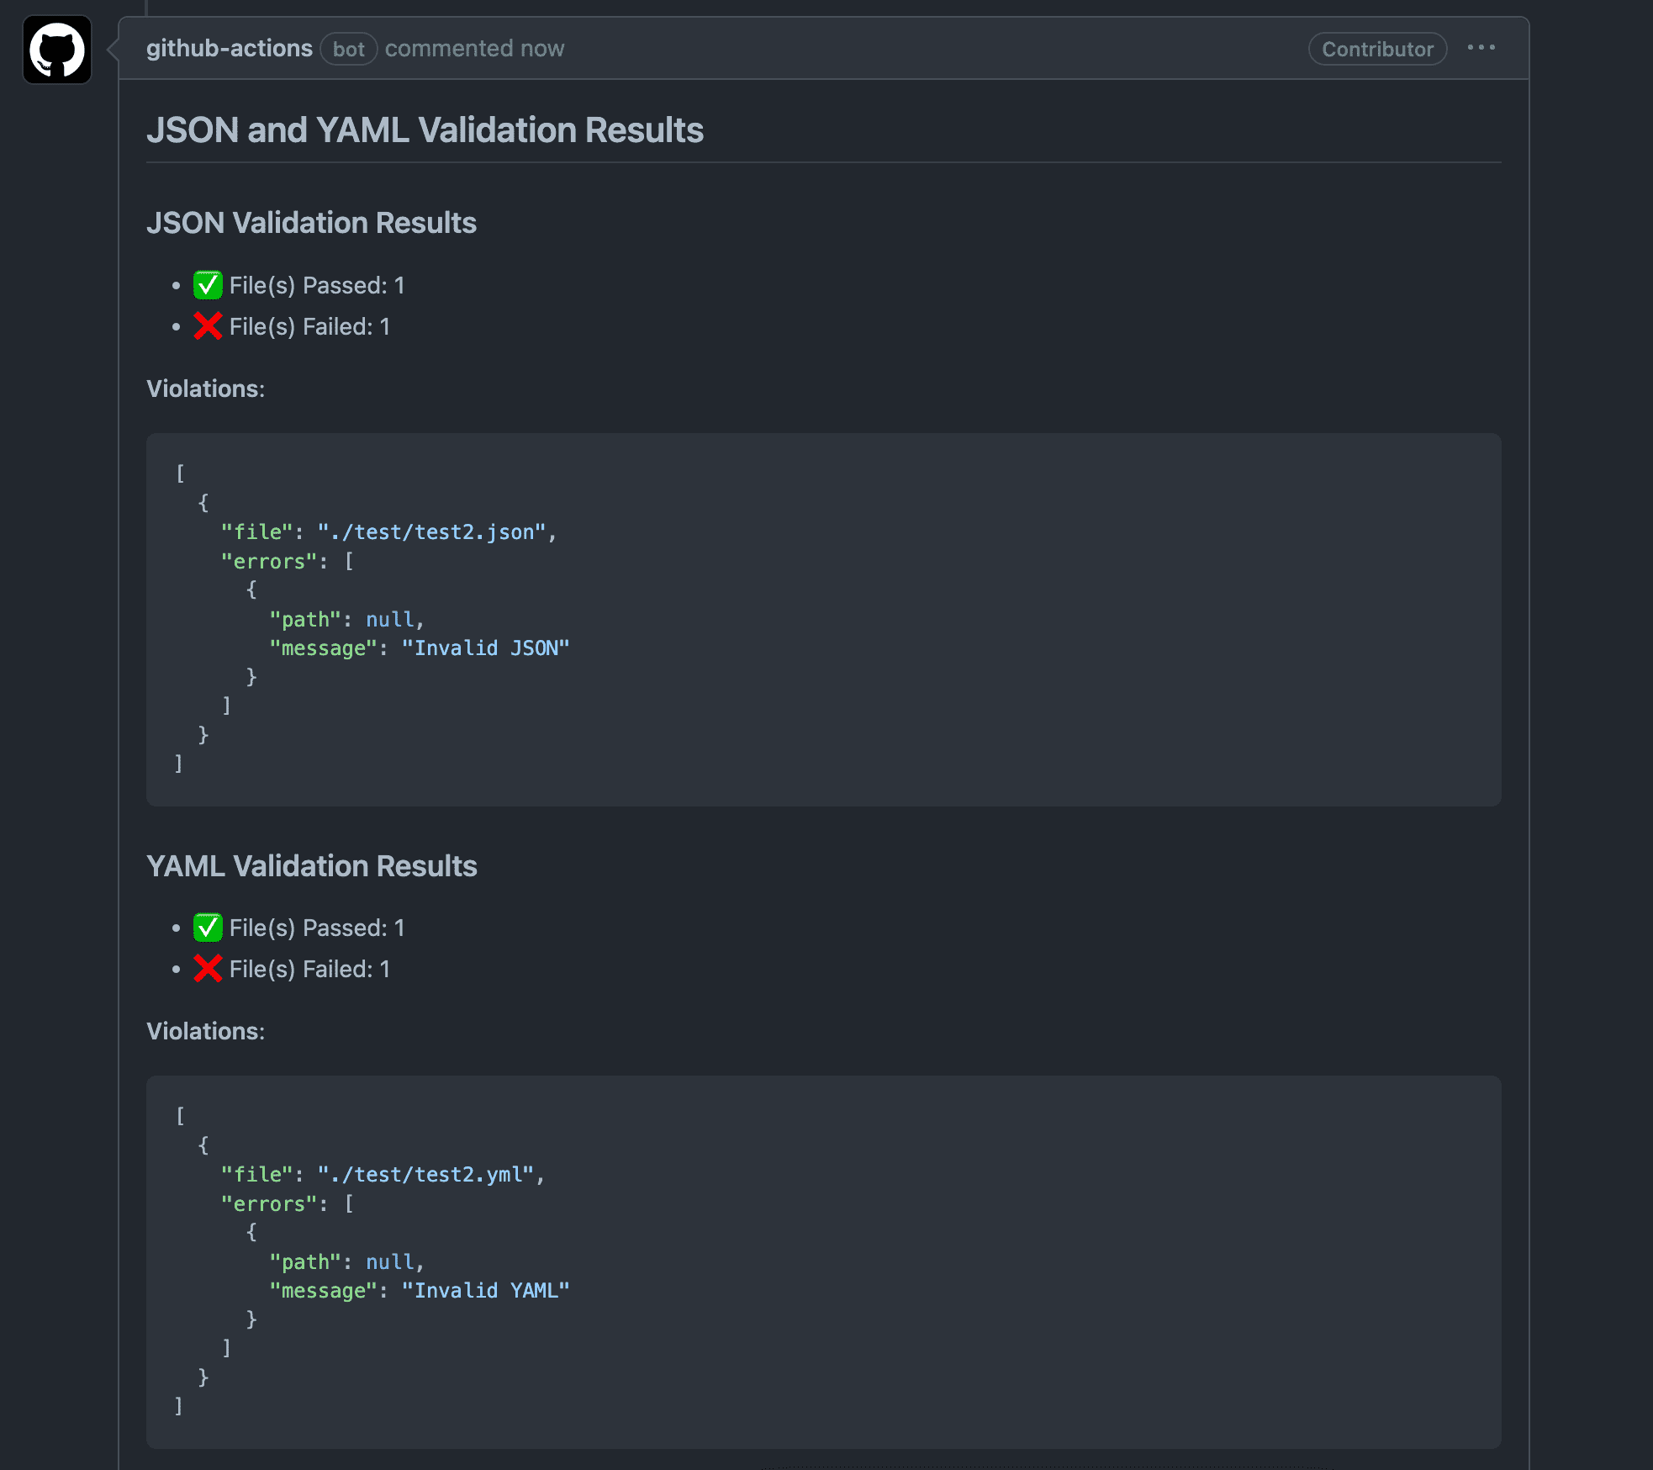
Task: Click green checkmark under JSON Validation Results
Action: point(208,285)
